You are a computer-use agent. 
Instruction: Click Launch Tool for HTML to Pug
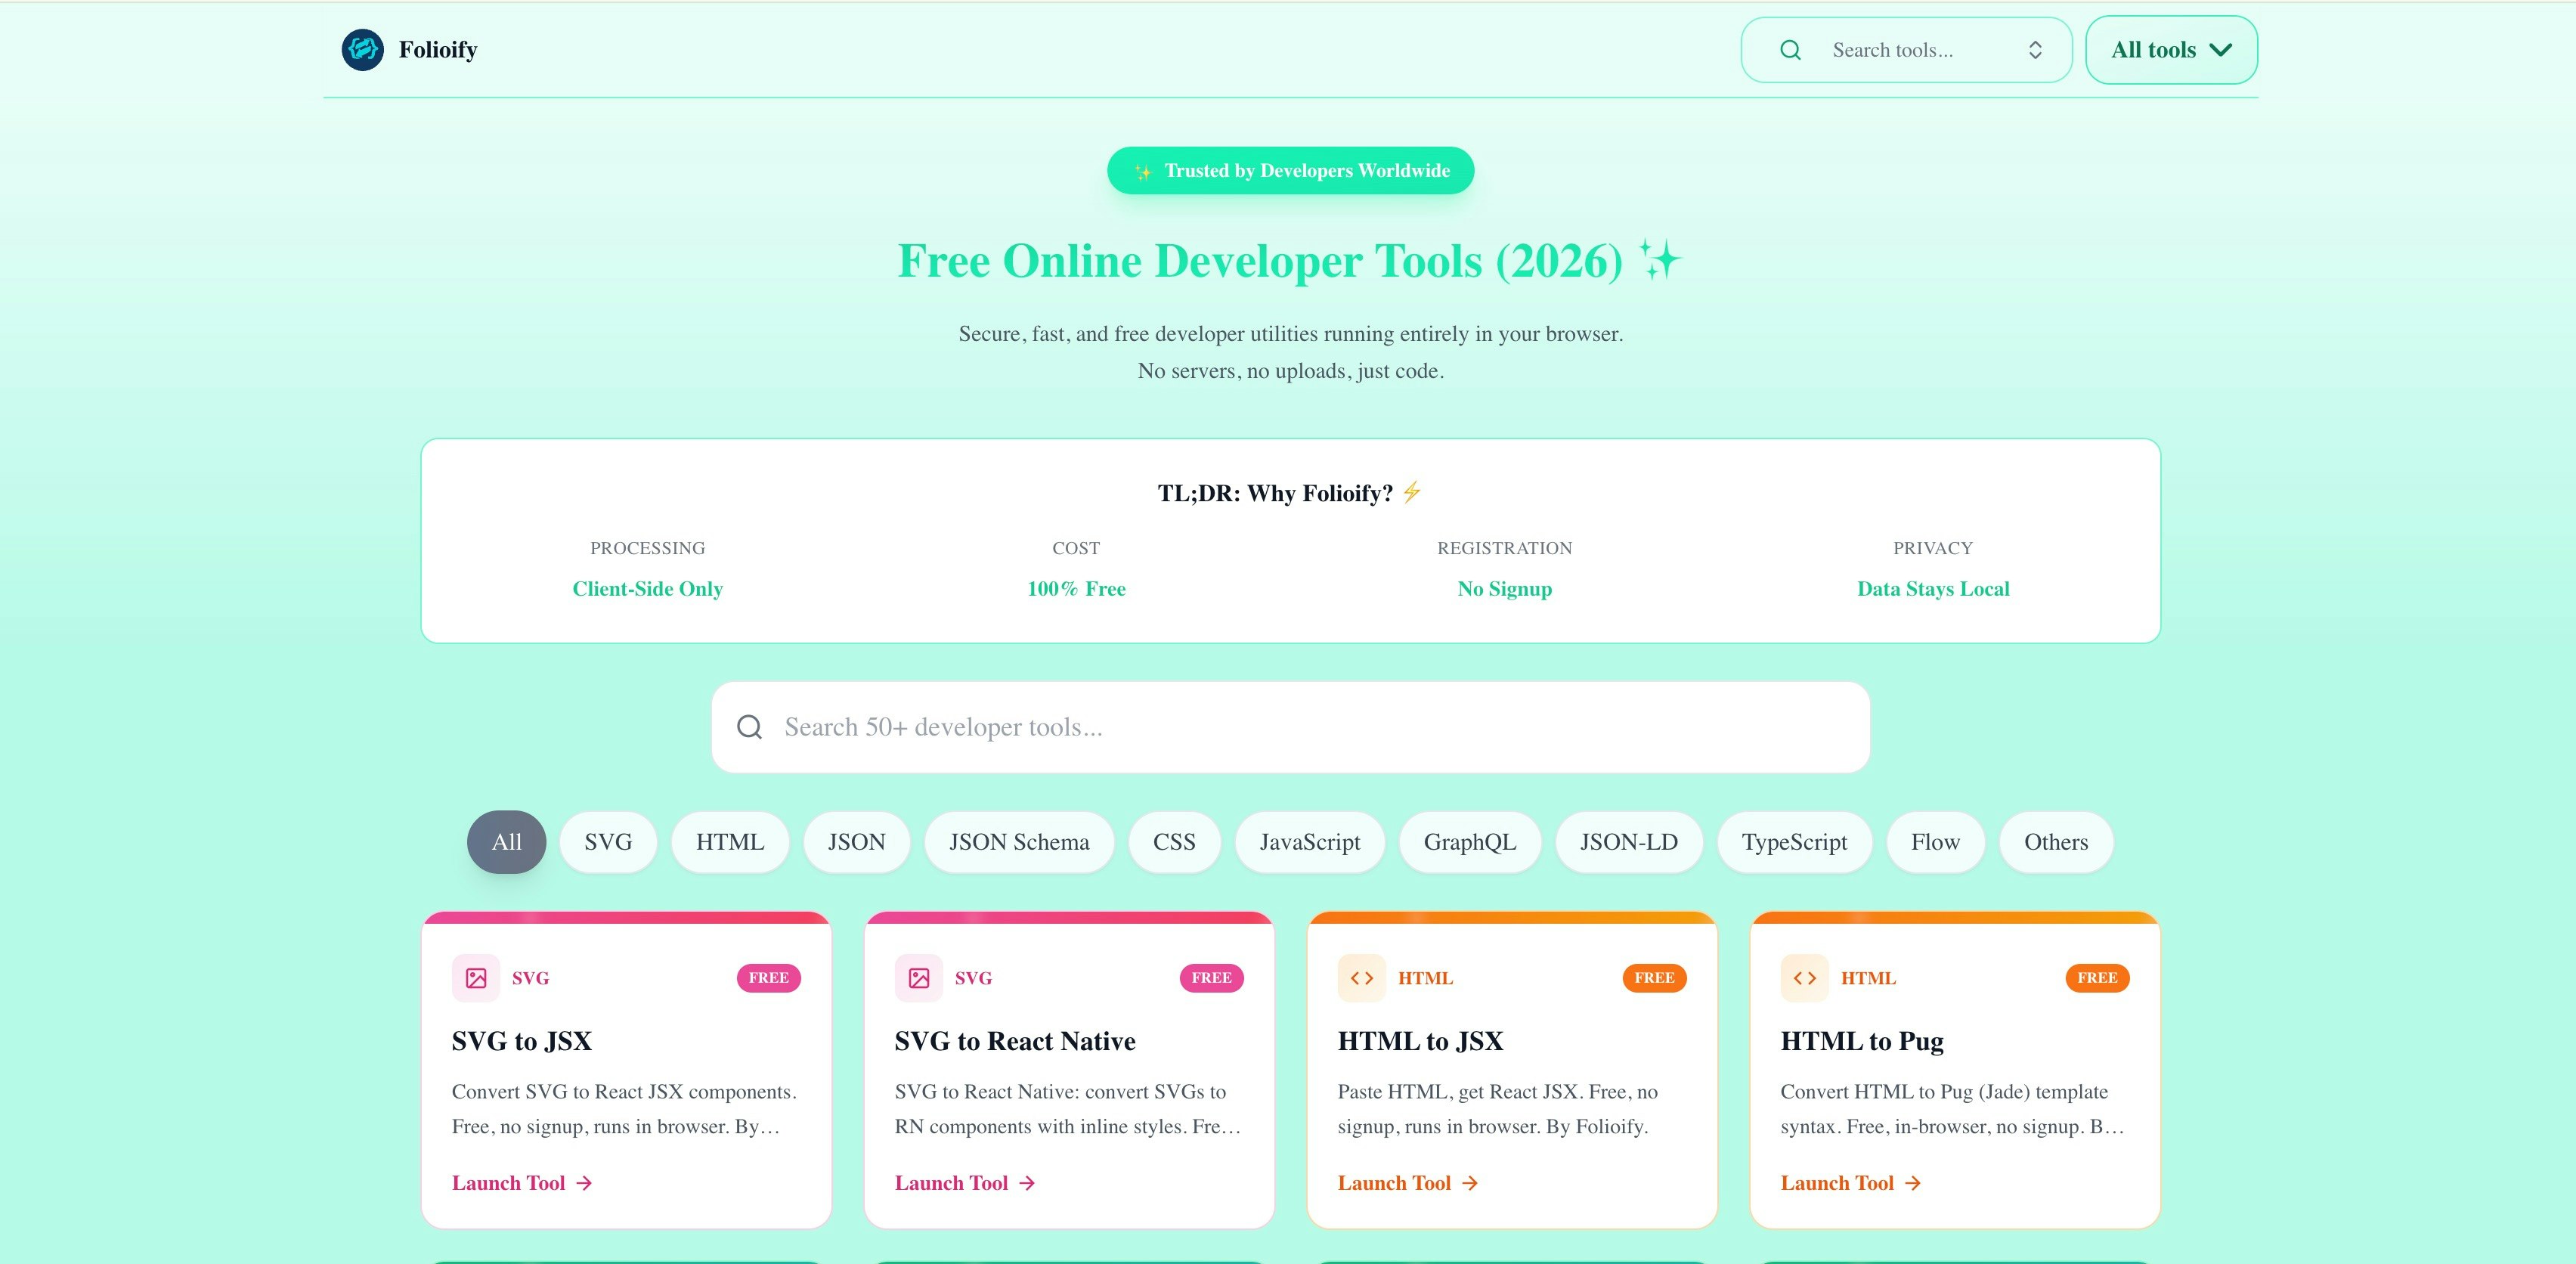[x=1837, y=1184]
